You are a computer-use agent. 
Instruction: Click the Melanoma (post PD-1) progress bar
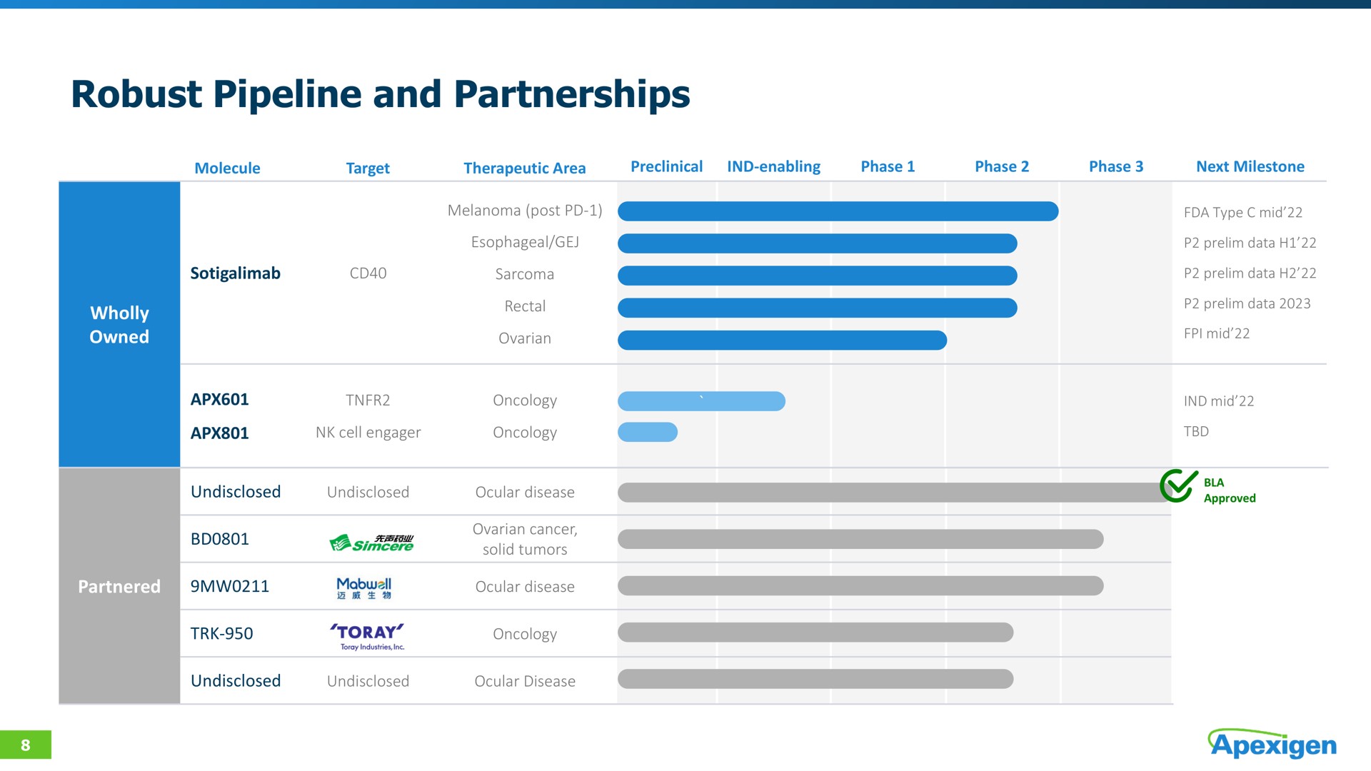coord(838,211)
